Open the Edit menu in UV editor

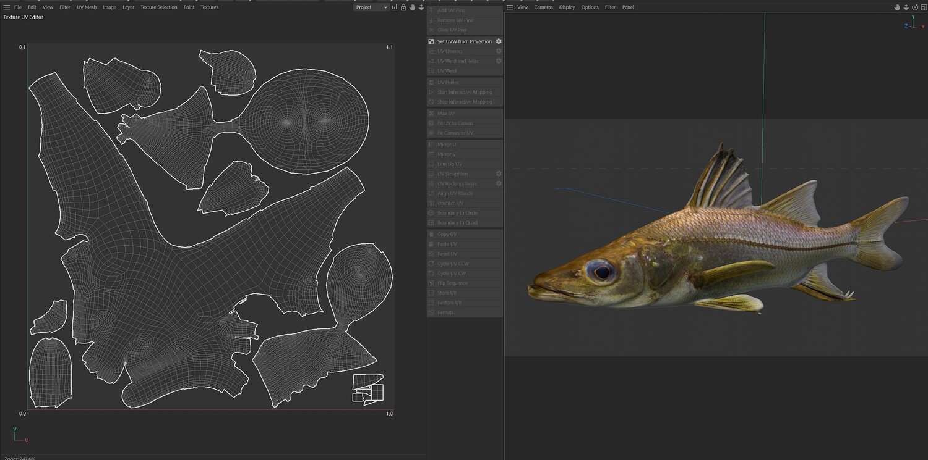[32, 7]
